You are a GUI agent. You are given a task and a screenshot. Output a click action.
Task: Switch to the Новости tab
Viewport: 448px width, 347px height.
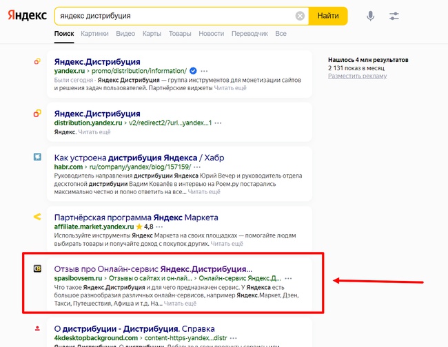click(211, 34)
